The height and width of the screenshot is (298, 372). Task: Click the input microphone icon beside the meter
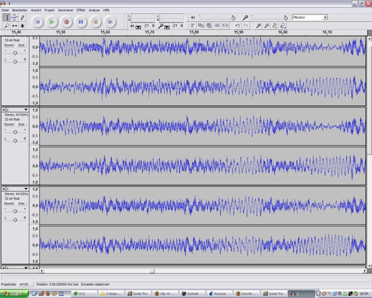point(160,26)
